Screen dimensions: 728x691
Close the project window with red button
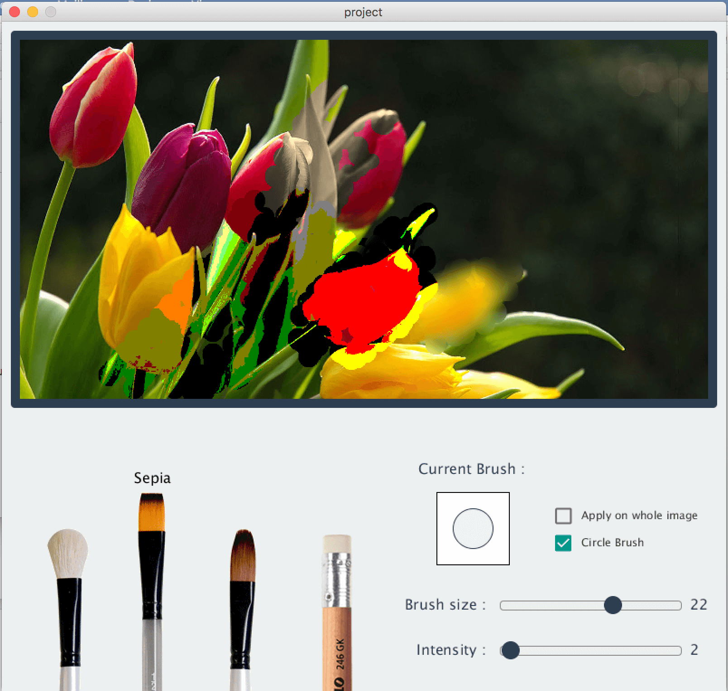[x=14, y=12]
